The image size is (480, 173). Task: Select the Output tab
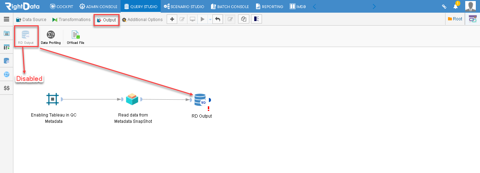(107, 20)
